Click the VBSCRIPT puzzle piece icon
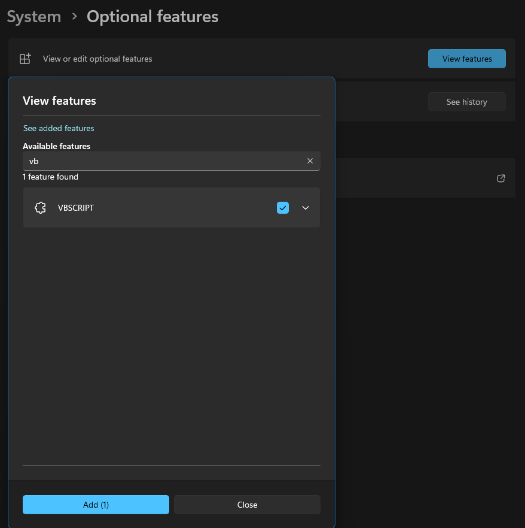This screenshot has width=525, height=528. click(x=40, y=208)
